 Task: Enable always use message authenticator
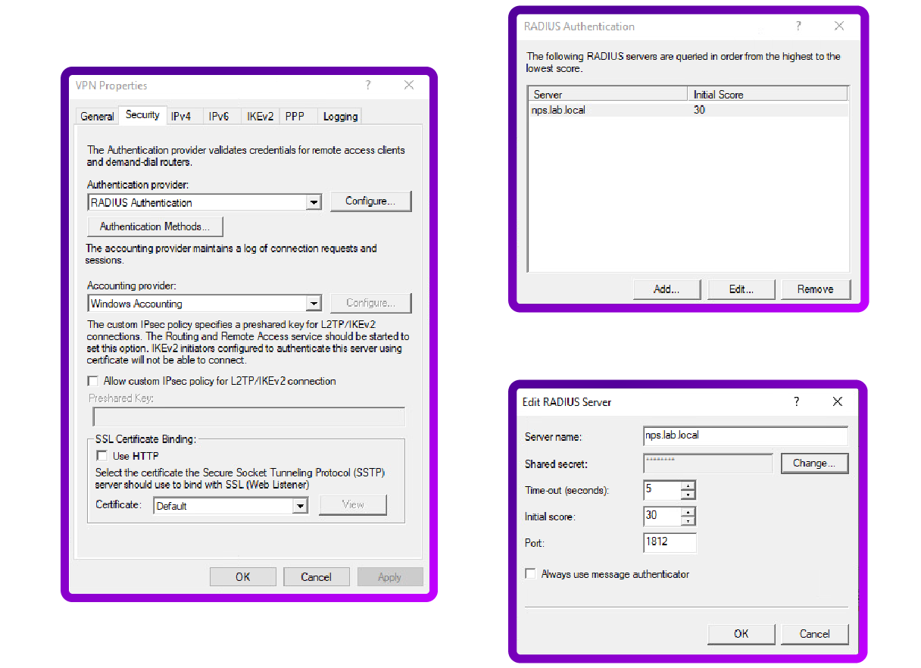(530, 573)
